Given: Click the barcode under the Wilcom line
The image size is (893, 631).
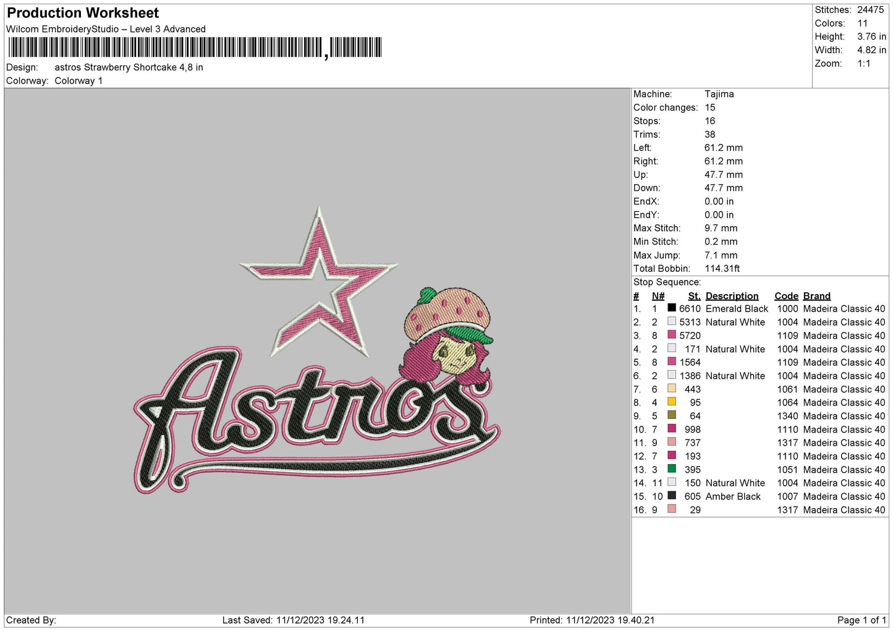Looking at the screenshot, I should pyautogui.click(x=195, y=48).
